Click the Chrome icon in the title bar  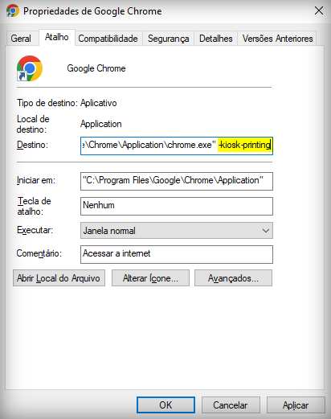[x=12, y=11]
